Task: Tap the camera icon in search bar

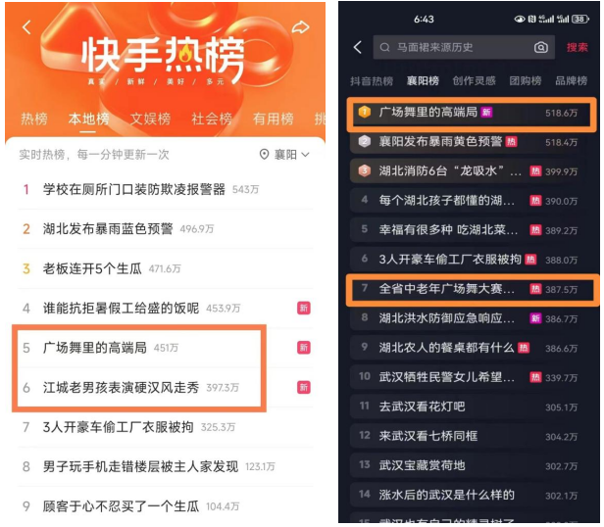Action: [541, 47]
